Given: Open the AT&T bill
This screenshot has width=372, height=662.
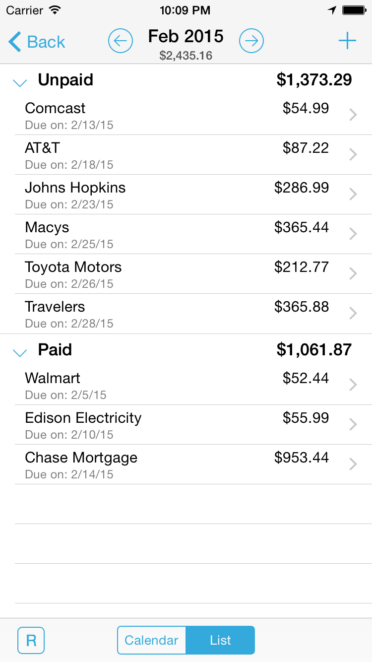Looking at the screenshot, I should 174,155.
